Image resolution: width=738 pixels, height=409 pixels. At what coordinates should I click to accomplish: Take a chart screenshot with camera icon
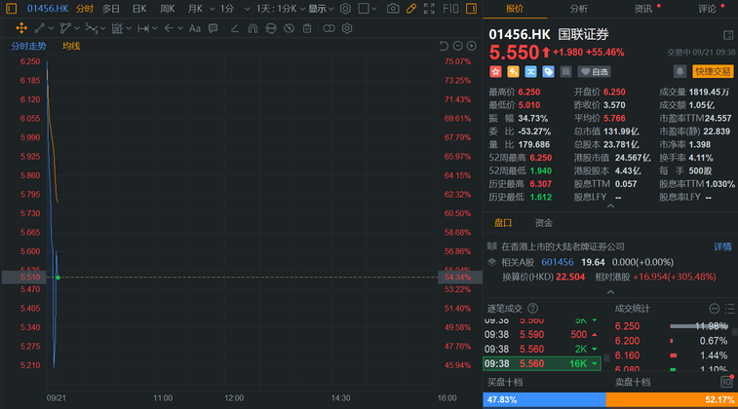click(393, 9)
